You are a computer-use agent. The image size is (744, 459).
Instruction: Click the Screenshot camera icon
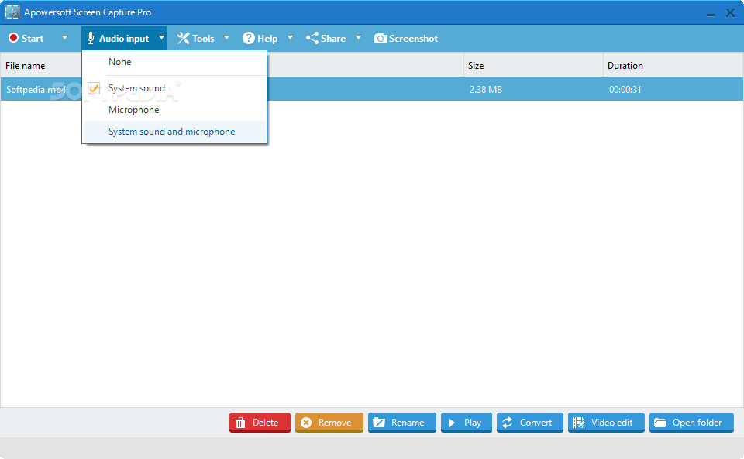pyautogui.click(x=380, y=39)
